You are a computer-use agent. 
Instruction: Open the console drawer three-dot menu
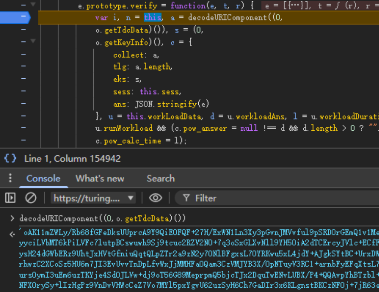coord(10,178)
